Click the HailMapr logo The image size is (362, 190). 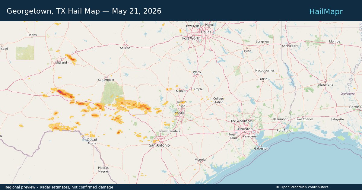click(x=326, y=11)
